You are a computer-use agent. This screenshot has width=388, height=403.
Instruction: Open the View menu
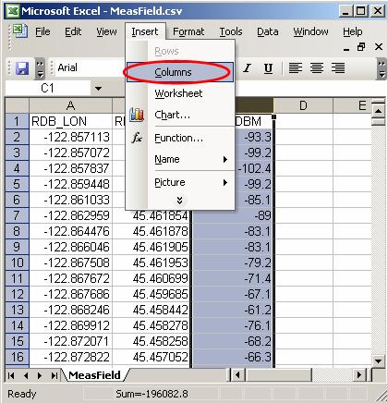click(106, 31)
